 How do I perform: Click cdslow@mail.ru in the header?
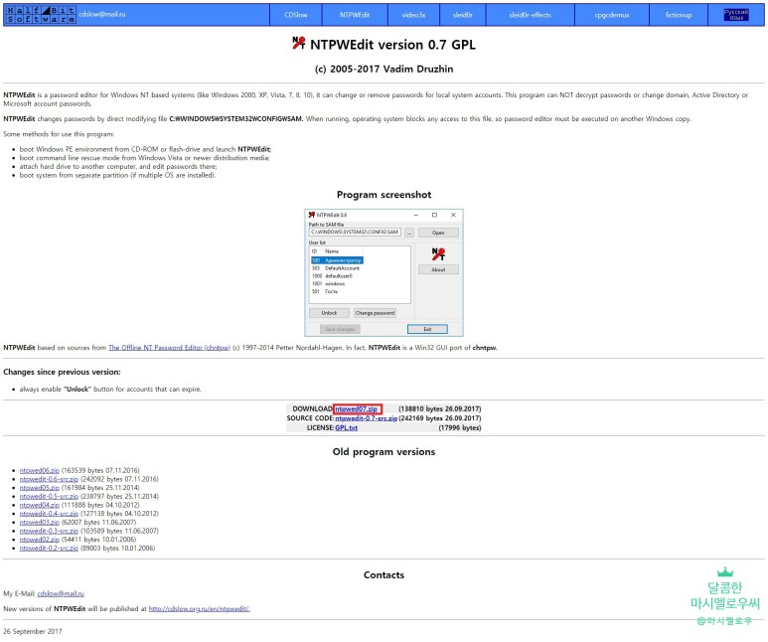[102, 14]
